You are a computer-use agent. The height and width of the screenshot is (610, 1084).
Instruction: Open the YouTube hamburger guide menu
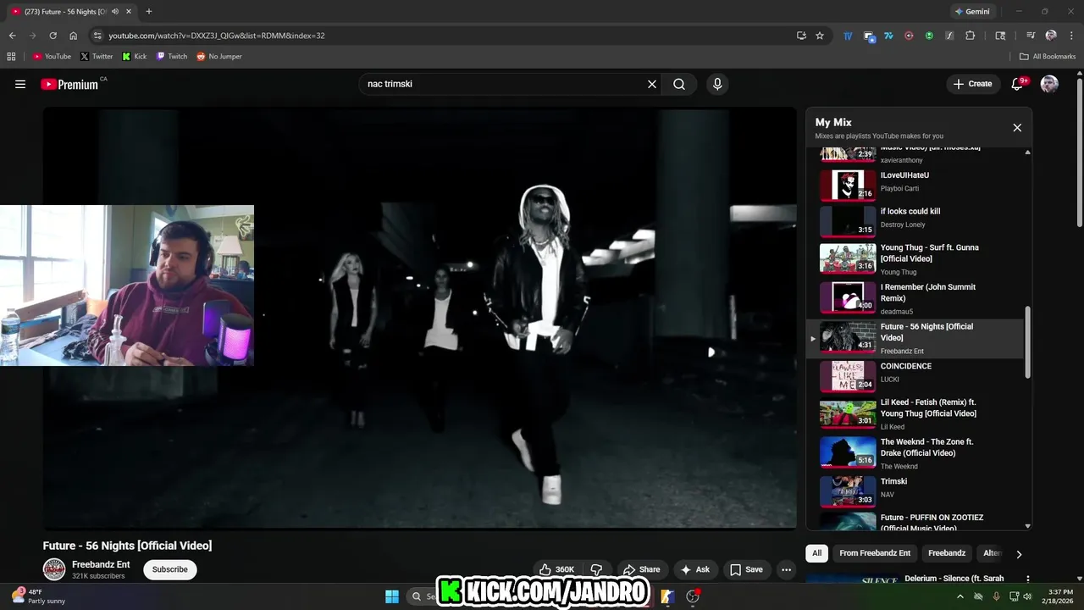(20, 84)
